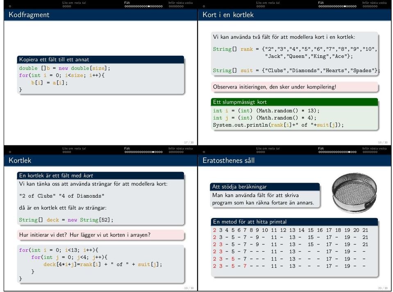Click 'for(int j = 0; j<4; j++){' line
Screen dimensions: 393x292
coord(69,257)
